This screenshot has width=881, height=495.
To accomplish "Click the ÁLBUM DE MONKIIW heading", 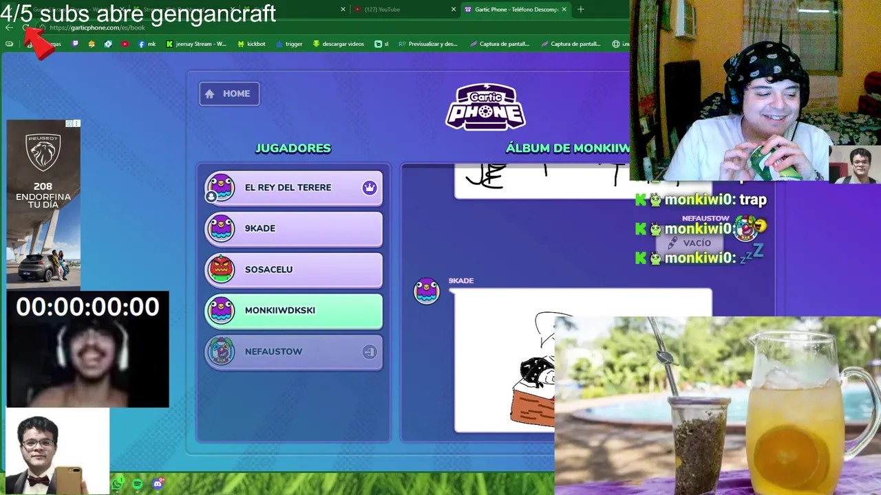I will [567, 148].
